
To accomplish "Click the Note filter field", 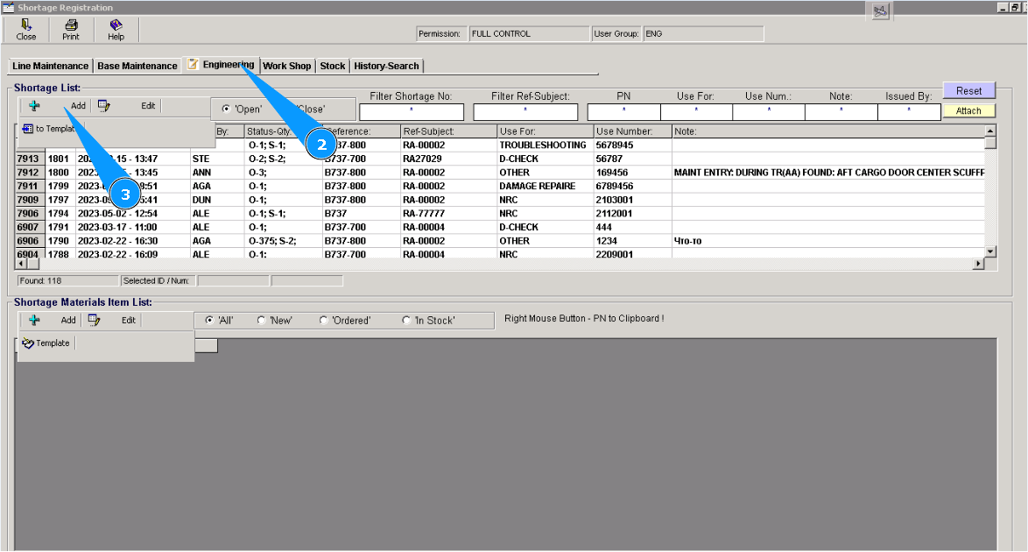I will coord(841,112).
